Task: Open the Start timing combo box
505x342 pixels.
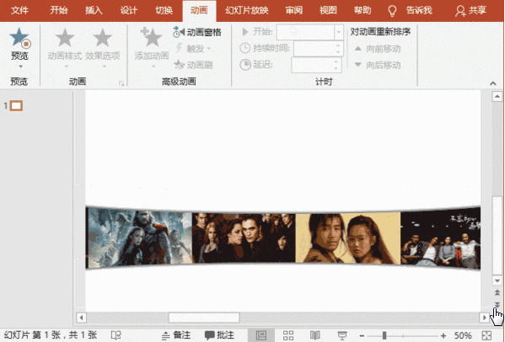Action: (309, 32)
